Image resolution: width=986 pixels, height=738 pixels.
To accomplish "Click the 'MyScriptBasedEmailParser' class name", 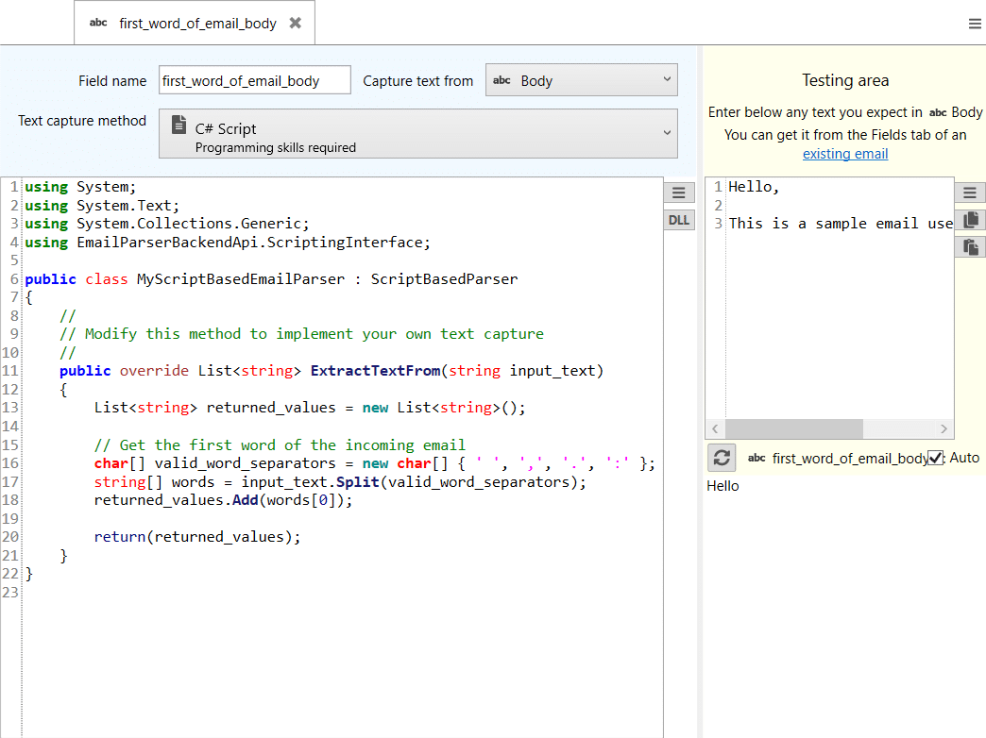I will (x=241, y=279).
